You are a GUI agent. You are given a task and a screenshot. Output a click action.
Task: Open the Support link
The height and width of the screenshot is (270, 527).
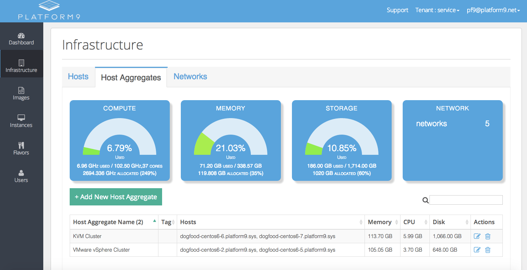click(x=397, y=10)
